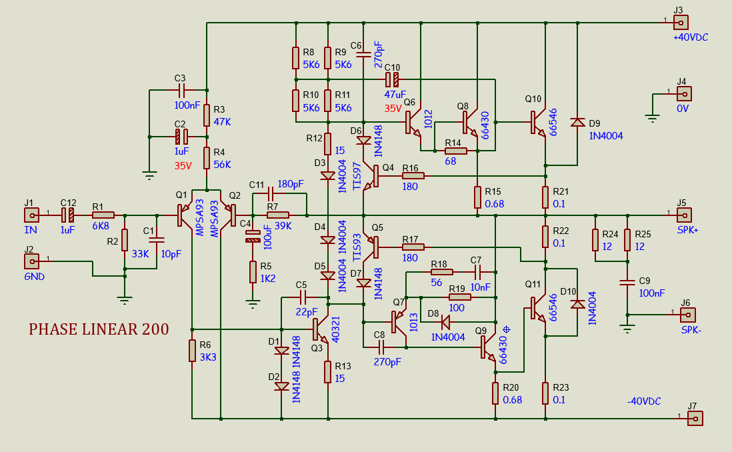This screenshot has width=732, height=452.
Task: Click the D9 1N4004 diode symbol
Action: tap(577, 123)
